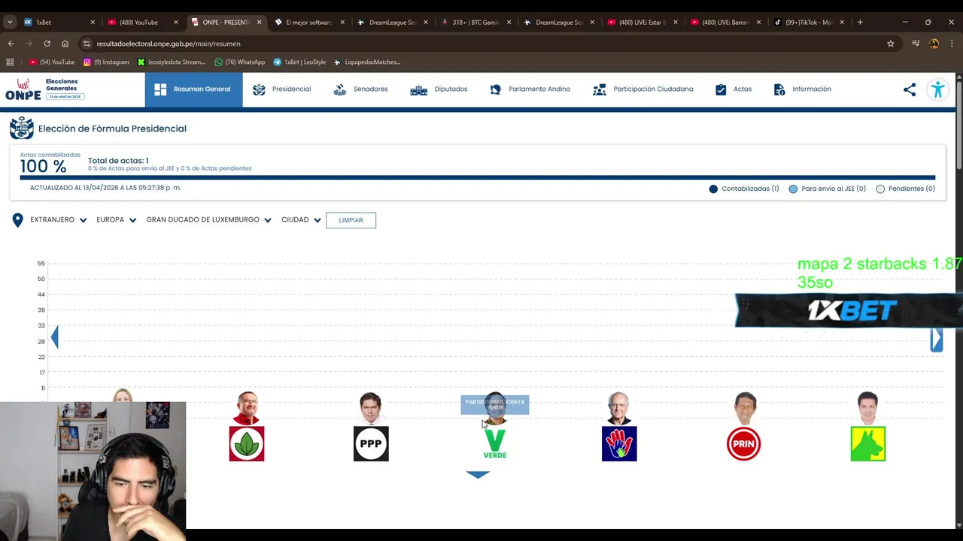Click the location pin icon
This screenshot has height=541, width=963.
(x=18, y=220)
